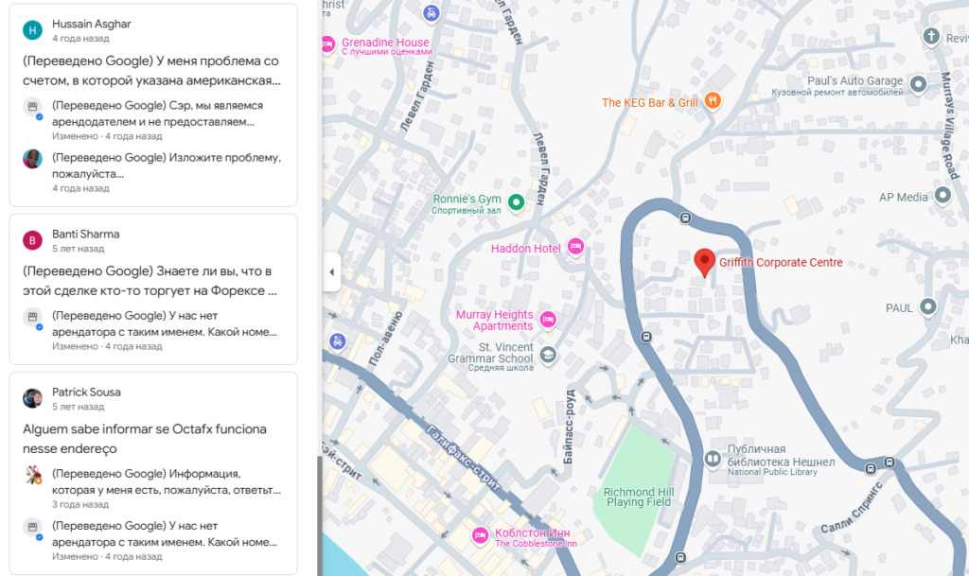
Task: Open the Murray Heights Apartments lodging marker
Action: point(548,320)
